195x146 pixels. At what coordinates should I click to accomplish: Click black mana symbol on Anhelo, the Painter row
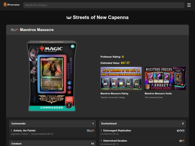(91, 131)
